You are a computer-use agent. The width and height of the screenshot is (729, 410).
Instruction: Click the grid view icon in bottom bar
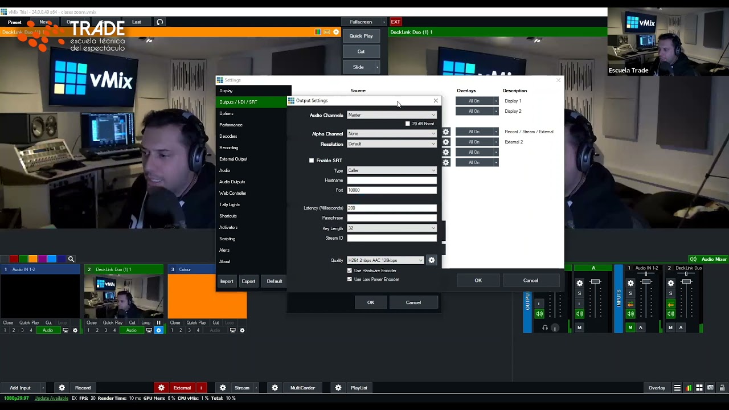[x=699, y=388]
